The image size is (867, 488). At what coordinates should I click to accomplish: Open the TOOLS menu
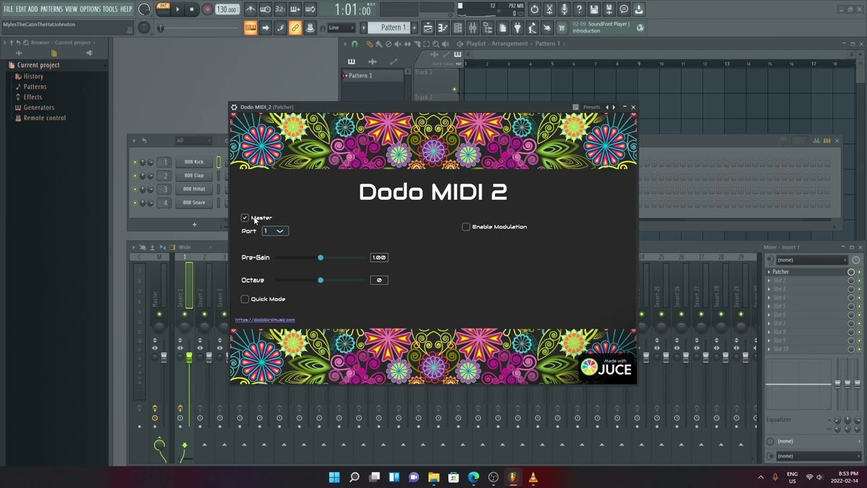[x=110, y=9]
